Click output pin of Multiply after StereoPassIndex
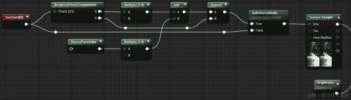 pyautogui.click(x=147, y=49)
